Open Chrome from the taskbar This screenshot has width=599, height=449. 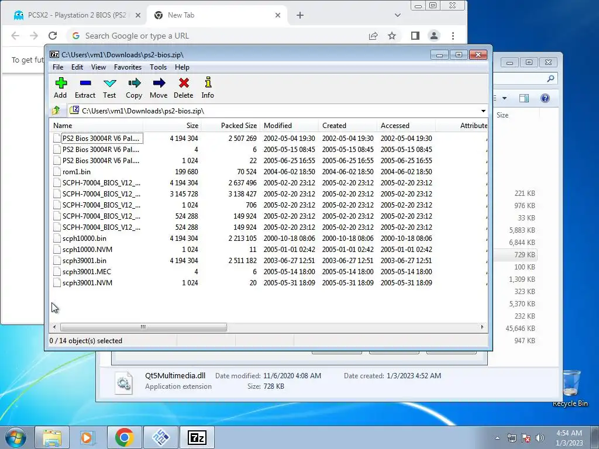point(124,437)
